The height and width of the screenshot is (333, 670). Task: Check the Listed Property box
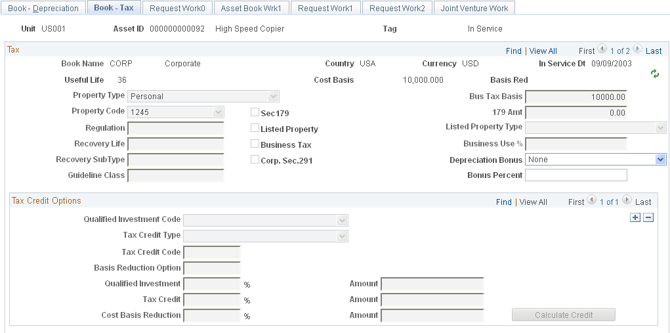coord(255,128)
